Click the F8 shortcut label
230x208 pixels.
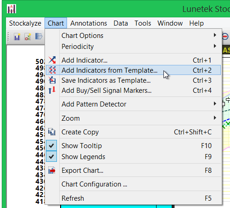(208, 171)
